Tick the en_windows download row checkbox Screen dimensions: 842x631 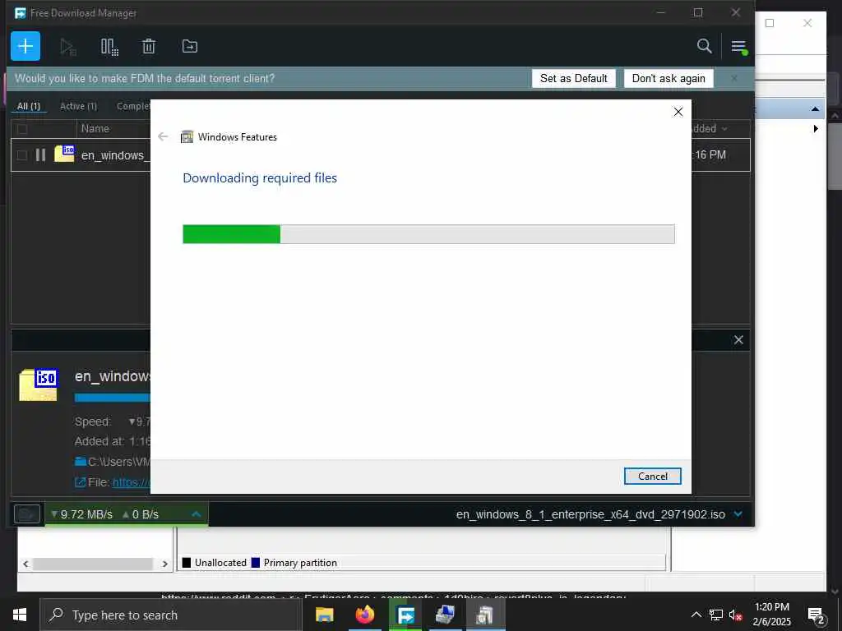point(22,155)
